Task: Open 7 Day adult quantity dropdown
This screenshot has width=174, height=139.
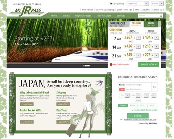Action: [x=137, y=38]
